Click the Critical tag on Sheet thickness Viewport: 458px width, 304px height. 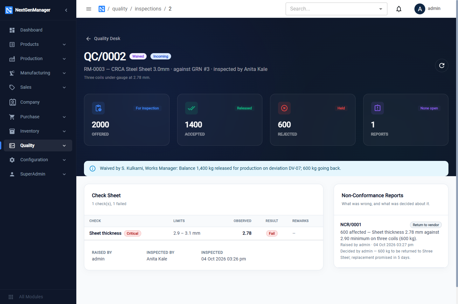(133, 233)
